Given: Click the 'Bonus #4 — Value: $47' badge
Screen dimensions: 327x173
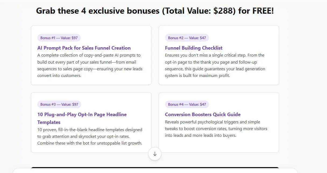Looking at the screenshot, I should (x=187, y=104).
